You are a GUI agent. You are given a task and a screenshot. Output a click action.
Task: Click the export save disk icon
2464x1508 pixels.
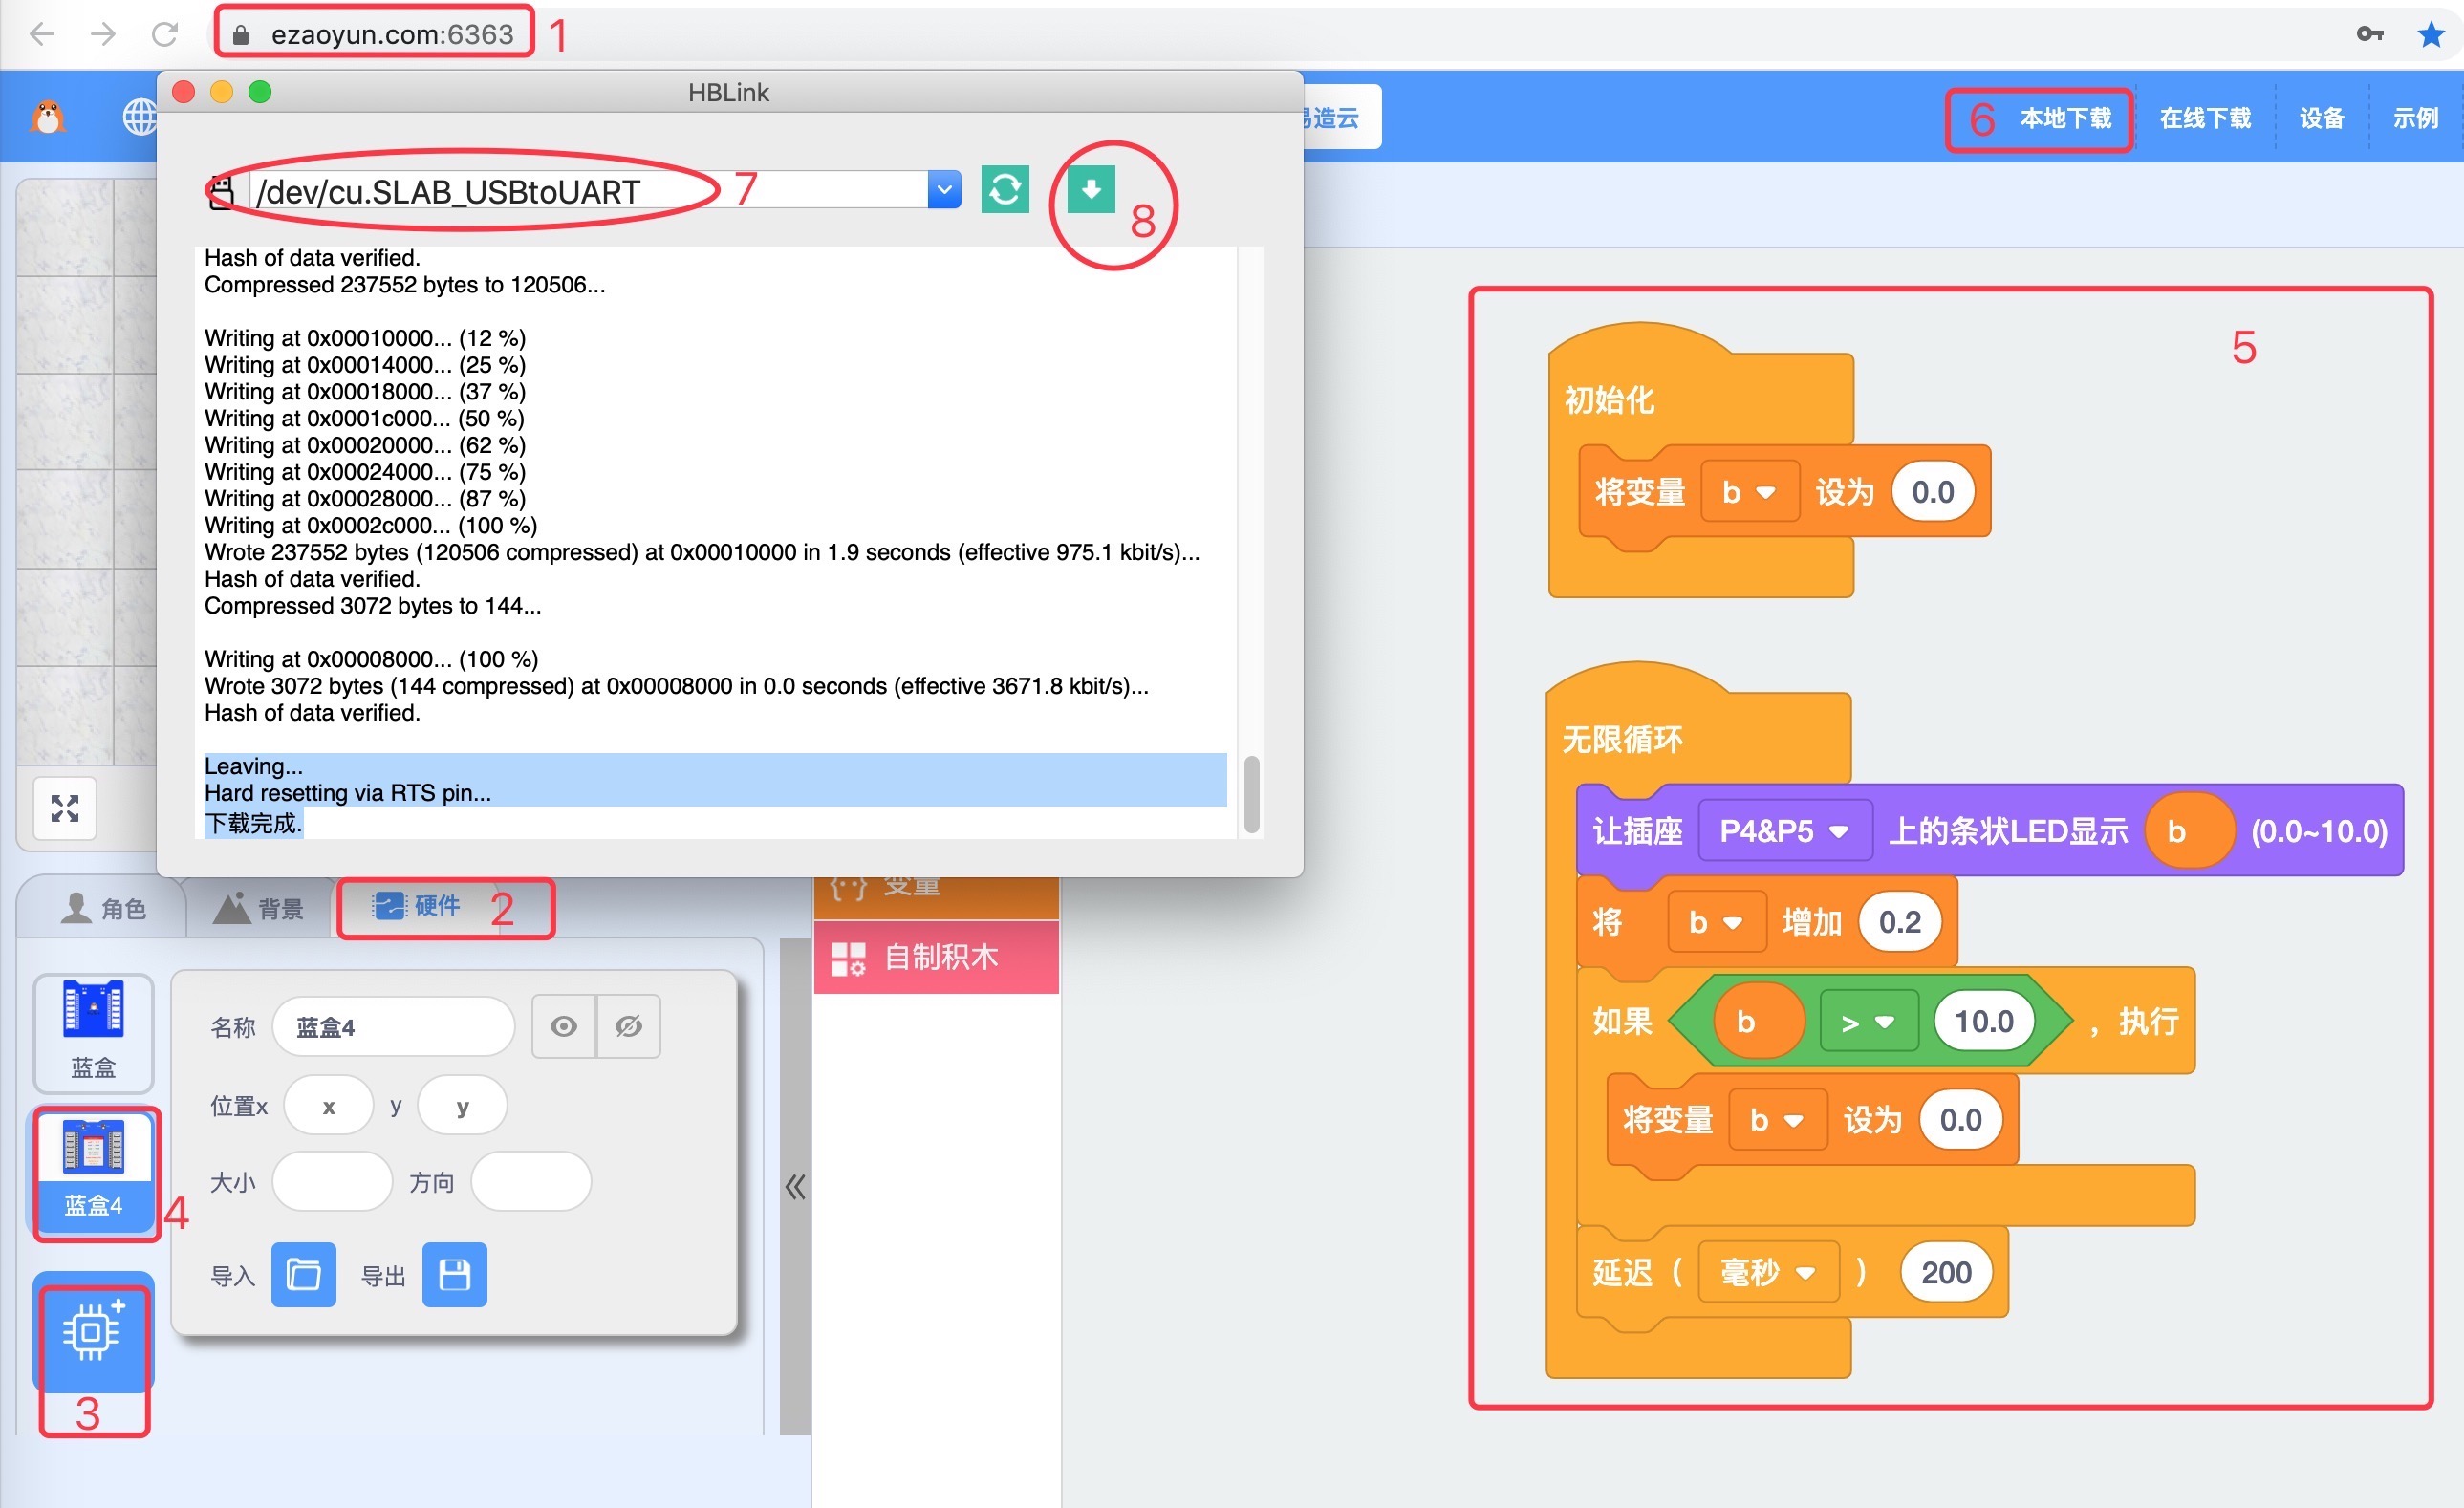pos(455,1275)
